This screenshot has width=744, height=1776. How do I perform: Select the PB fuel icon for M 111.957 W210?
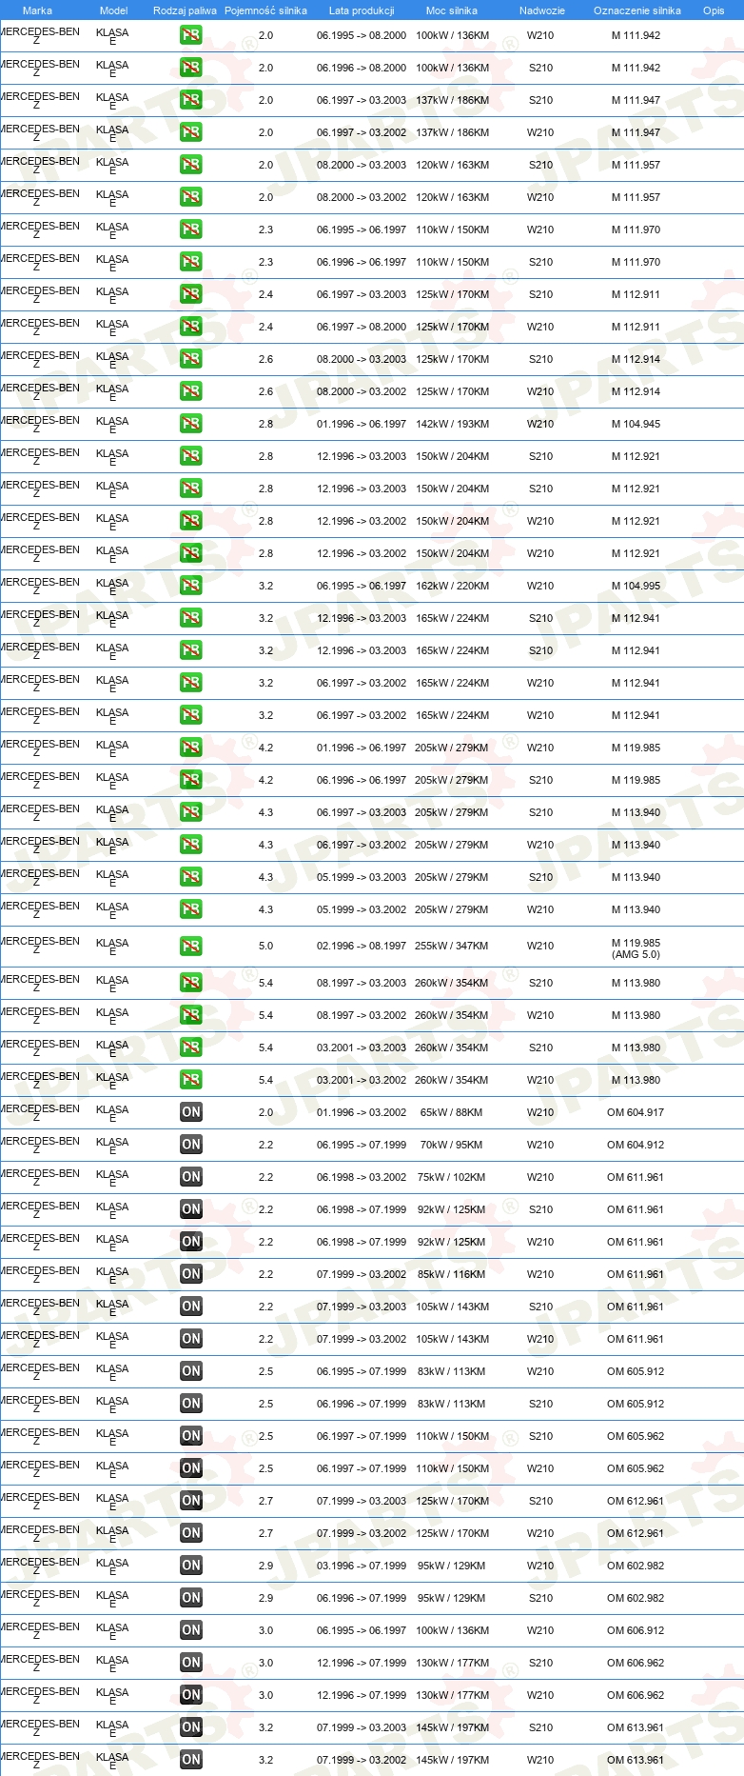[191, 197]
